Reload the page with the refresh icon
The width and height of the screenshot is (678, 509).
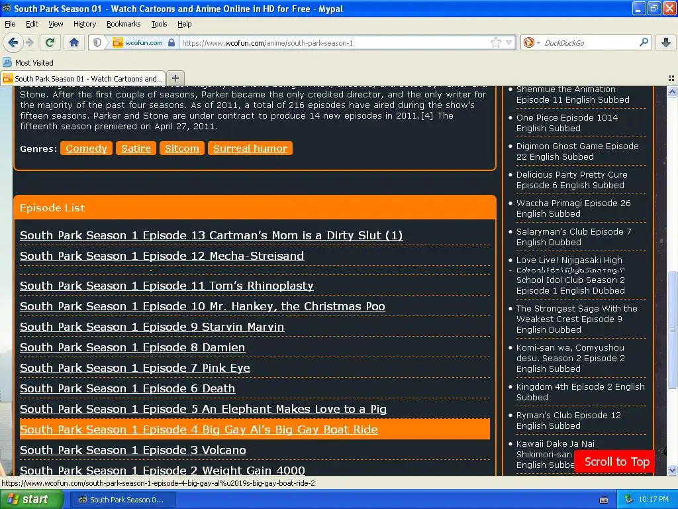50,42
